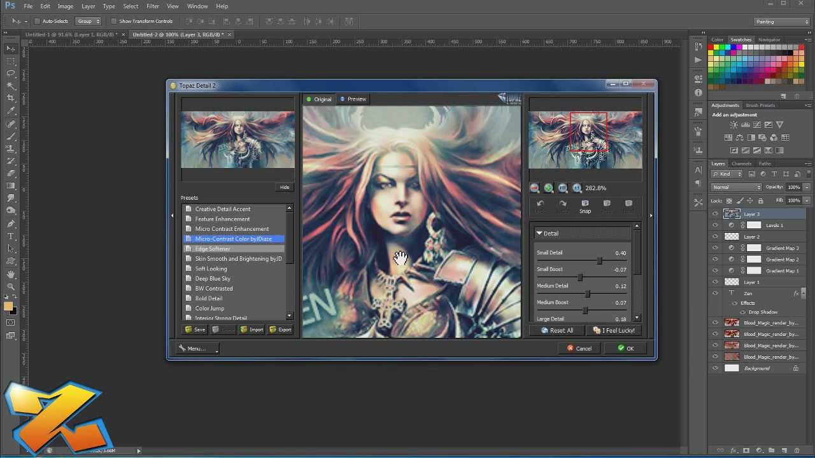Select the Deep Blue Sky preset

pyautogui.click(x=213, y=279)
